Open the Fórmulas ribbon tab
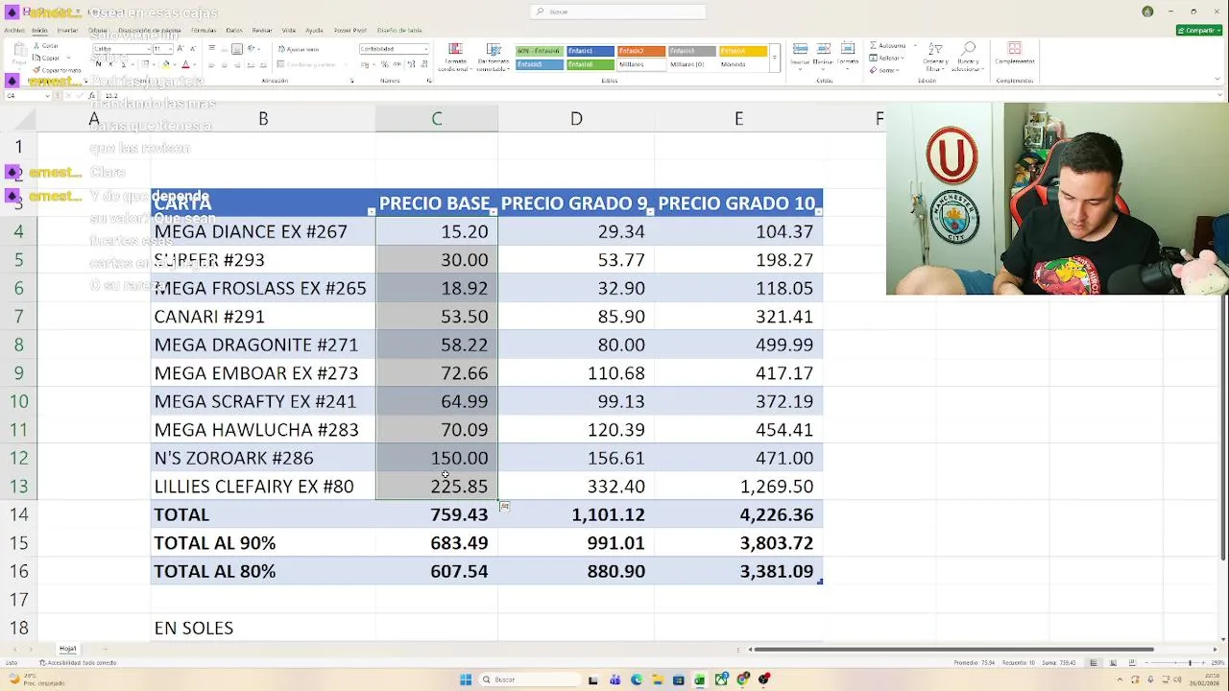1229x691 pixels. click(204, 31)
